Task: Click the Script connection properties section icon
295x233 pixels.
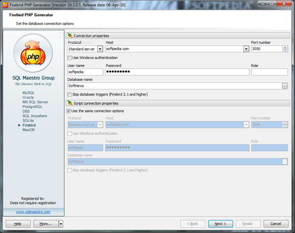Action: pos(70,103)
